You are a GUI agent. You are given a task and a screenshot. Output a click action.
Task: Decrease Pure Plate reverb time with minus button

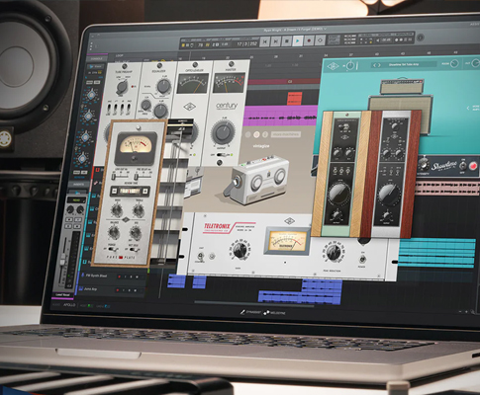tap(115, 191)
